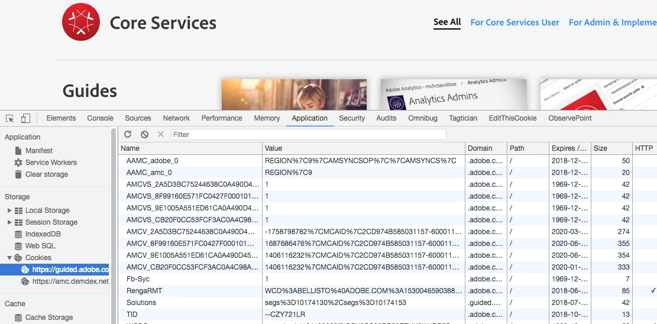Expand the Session Storage tree node
The height and width of the screenshot is (324, 657).
[x=9, y=222]
